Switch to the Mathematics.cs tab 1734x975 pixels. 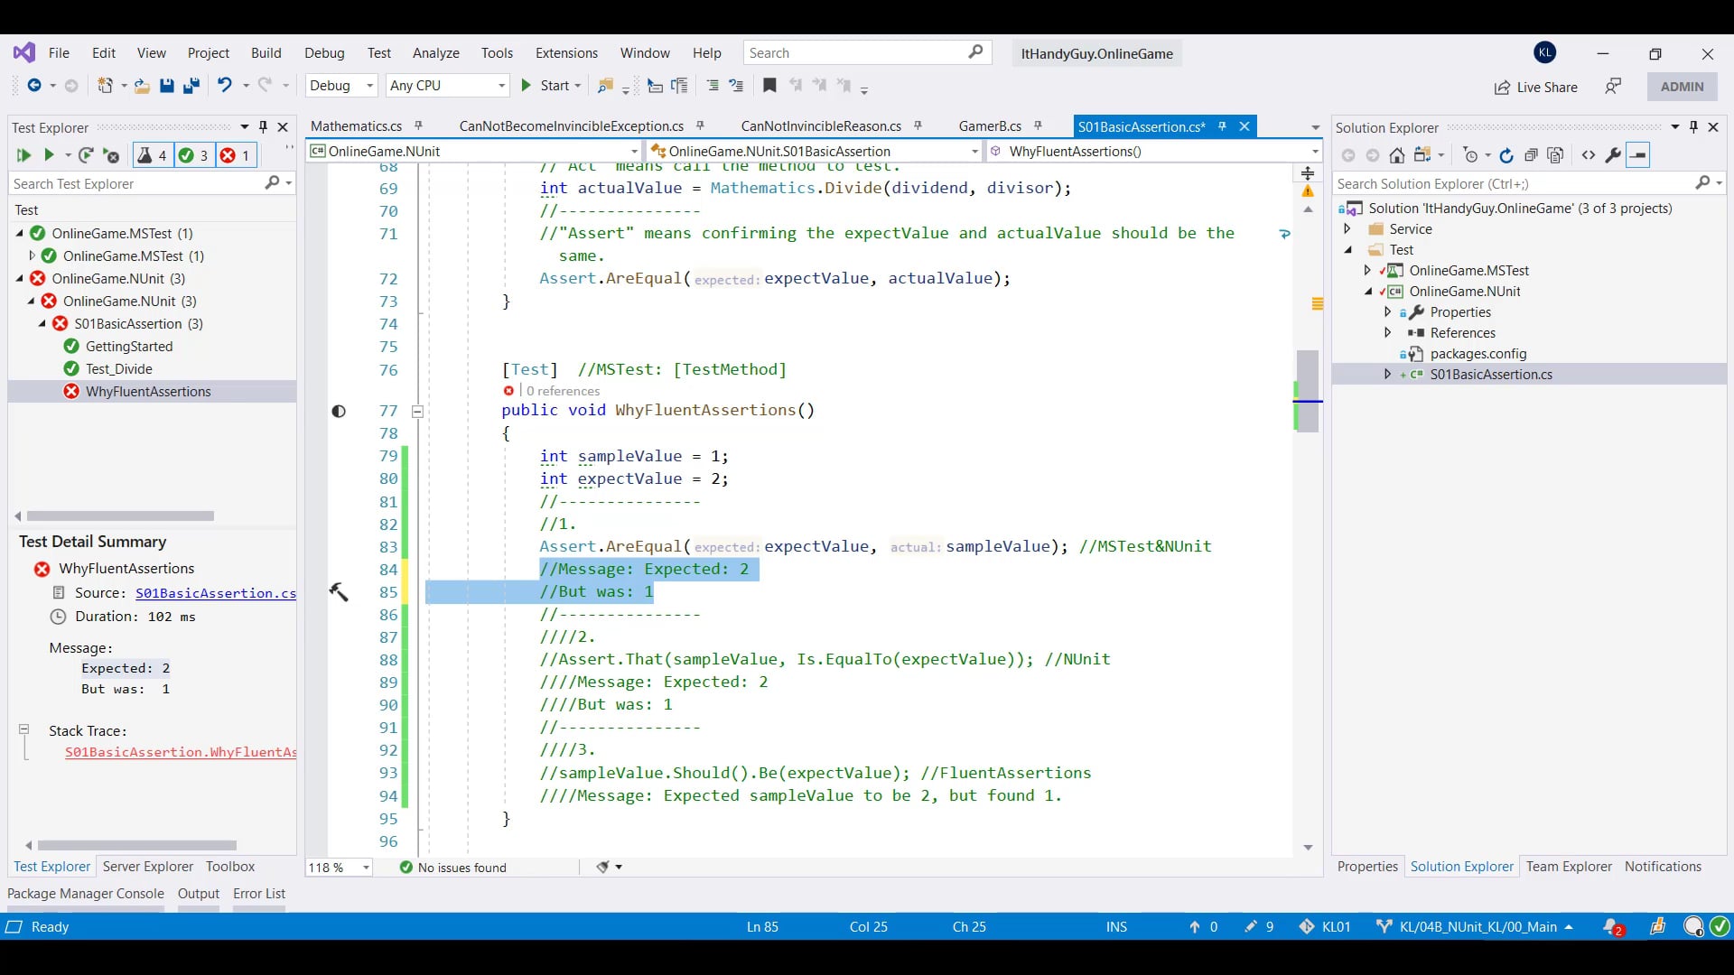[356, 125]
